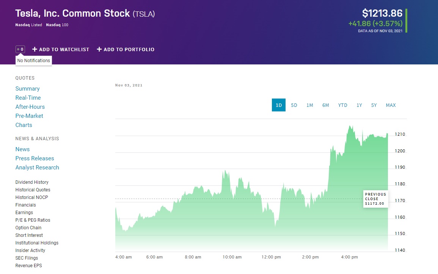Switch chart to 5D range
Screen dimensions: 438x274
pos(294,105)
